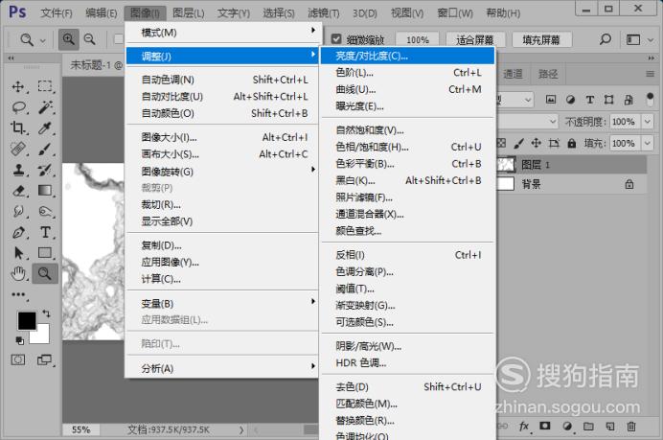Image resolution: width=663 pixels, height=440 pixels.
Task: Create a new group folder
Action: click(588, 426)
